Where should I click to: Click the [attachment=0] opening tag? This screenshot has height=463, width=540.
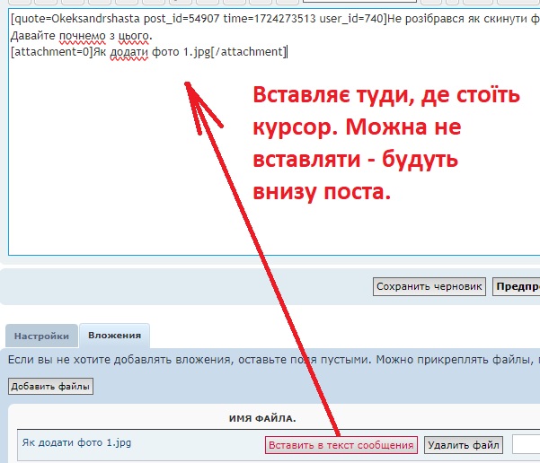pyautogui.click(x=51, y=52)
